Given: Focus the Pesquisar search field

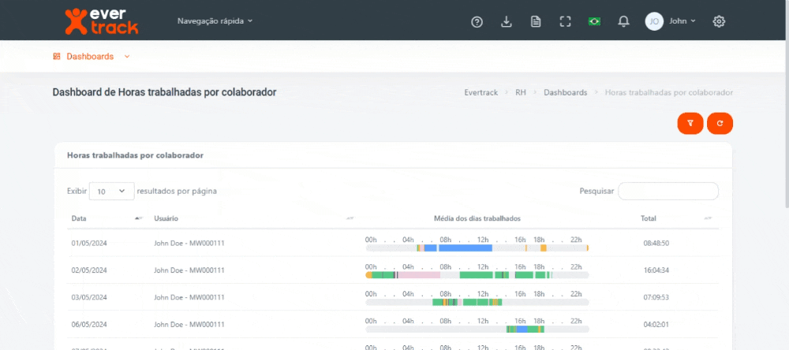Looking at the screenshot, I should (x=667, y=191).
